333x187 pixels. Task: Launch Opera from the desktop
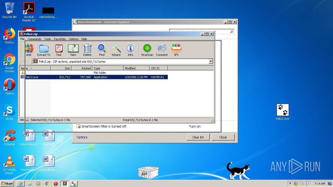[x=9, y=87]
